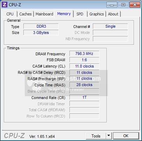The height and width of the screenshot is (141, 142).
Task: Click the Cycle Time (tRAS) label
Action: click(50, 85)
